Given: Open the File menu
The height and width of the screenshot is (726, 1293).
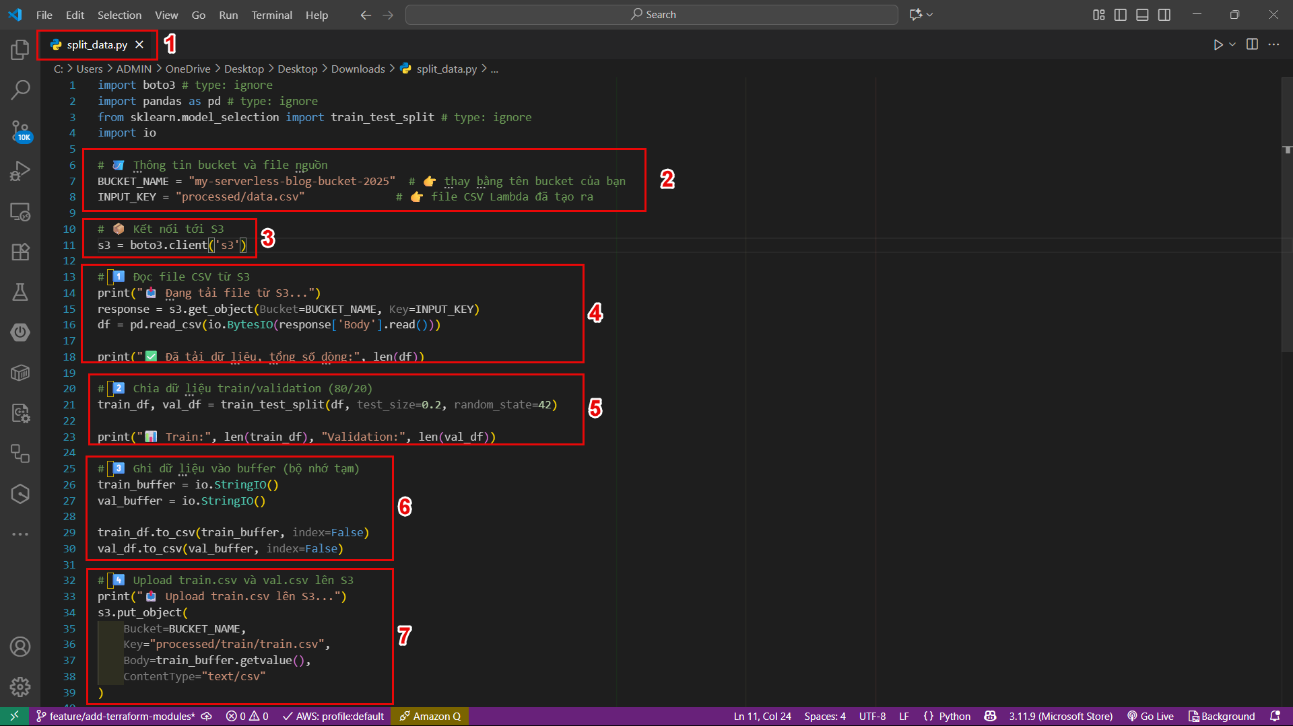Looking at the screenshot, I should click(44, 15).
